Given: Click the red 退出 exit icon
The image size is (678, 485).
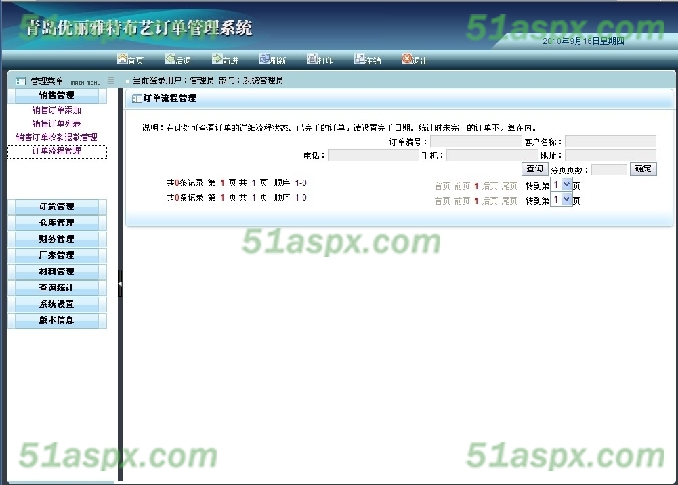Looking at the screenshot, I should [407, 58].
